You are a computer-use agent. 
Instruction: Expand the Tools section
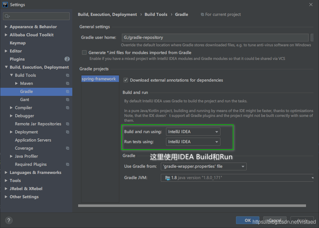[6, 180]
